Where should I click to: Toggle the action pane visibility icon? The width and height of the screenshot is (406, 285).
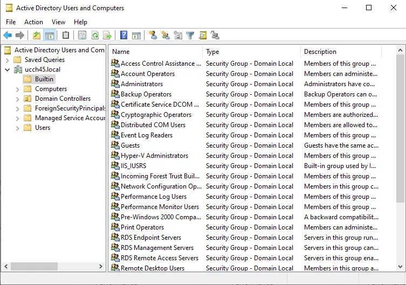pos(136,36)
